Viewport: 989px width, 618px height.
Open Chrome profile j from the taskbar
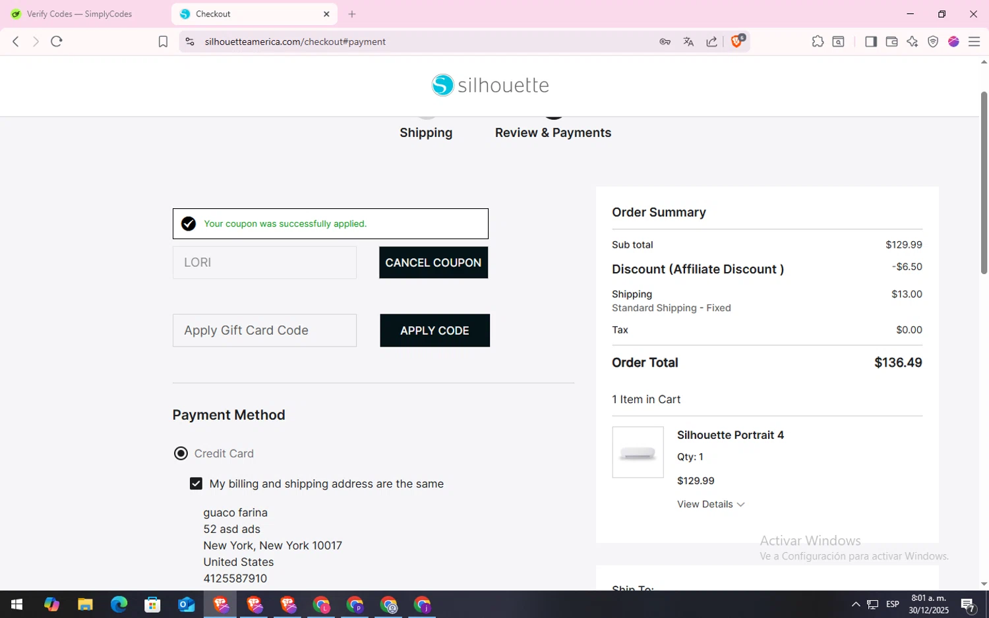coord(422,604)
